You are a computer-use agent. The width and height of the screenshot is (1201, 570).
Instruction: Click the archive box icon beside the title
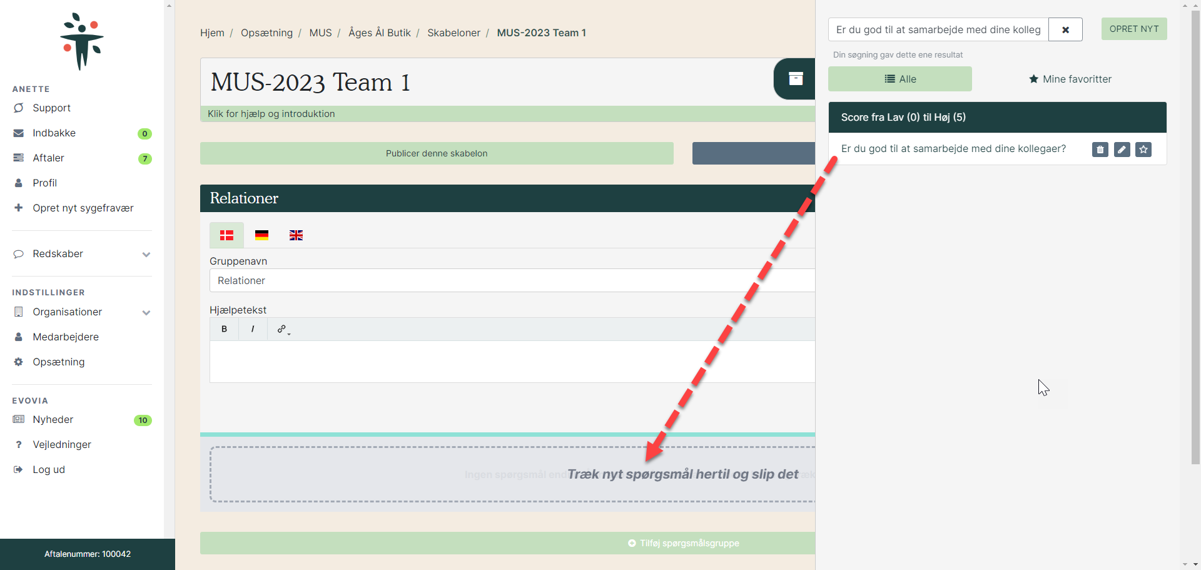click(x=795, y=79)
